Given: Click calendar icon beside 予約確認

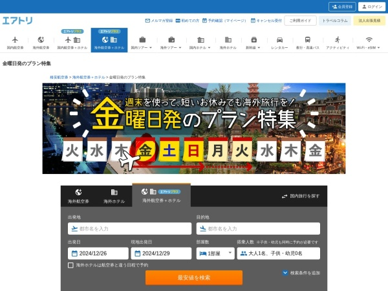Looking at the screenshot, I should point(204,21).
